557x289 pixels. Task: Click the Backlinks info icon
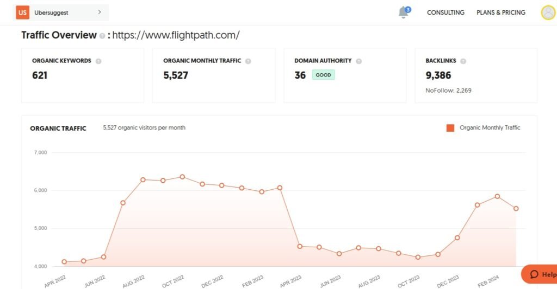tap(463, 61)
